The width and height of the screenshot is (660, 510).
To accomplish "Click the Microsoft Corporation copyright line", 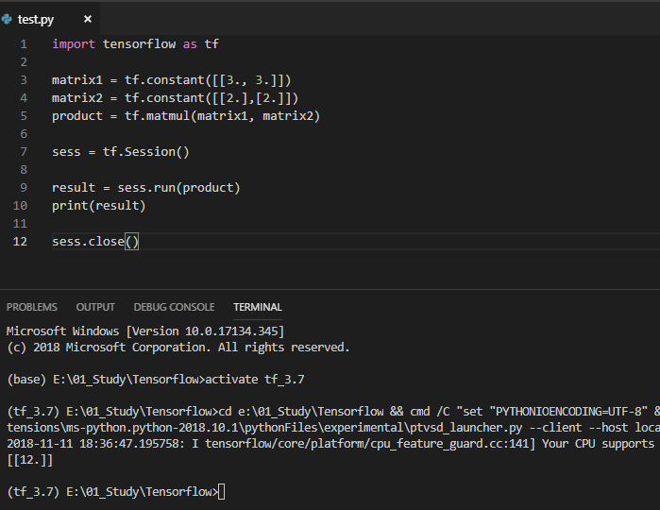I will (178, 348).
